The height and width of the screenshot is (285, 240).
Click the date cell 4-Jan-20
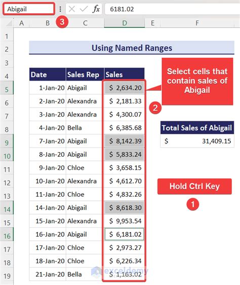[x=48, y=128]
